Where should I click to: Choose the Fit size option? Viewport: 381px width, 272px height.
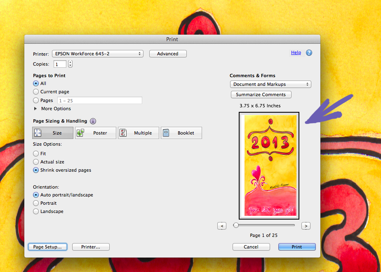tap(36, 154)
